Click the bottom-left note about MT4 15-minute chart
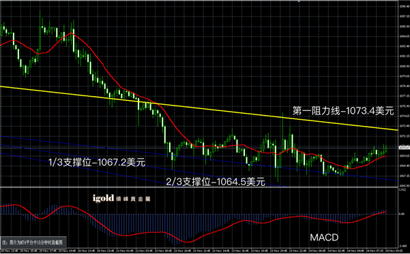The image size is (410, 254). pyautogui.click(x=33, y=242)
